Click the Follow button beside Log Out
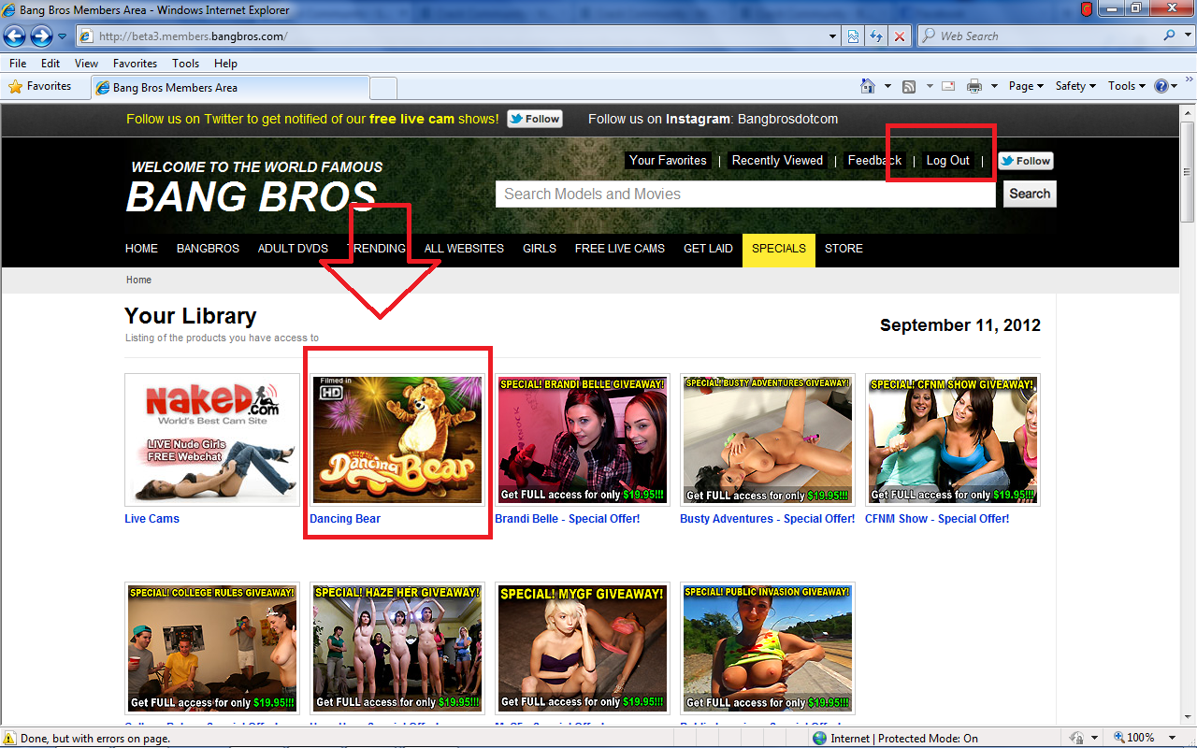 coord(1026,161)
